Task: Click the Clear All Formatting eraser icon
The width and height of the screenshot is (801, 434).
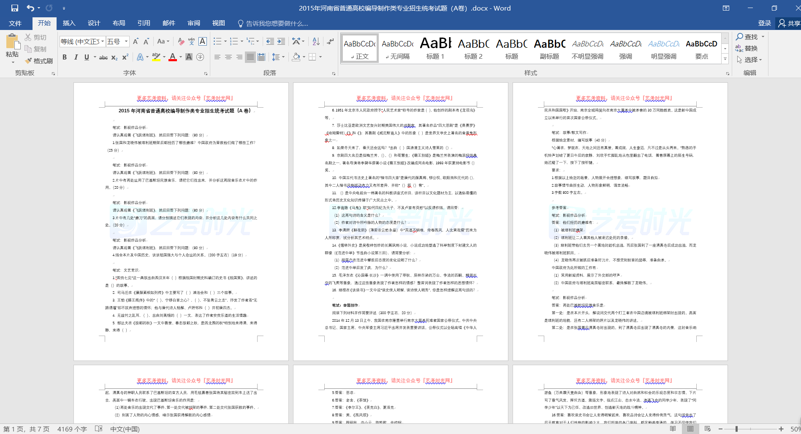Action: pyautogui.click(x=181, y=41)
